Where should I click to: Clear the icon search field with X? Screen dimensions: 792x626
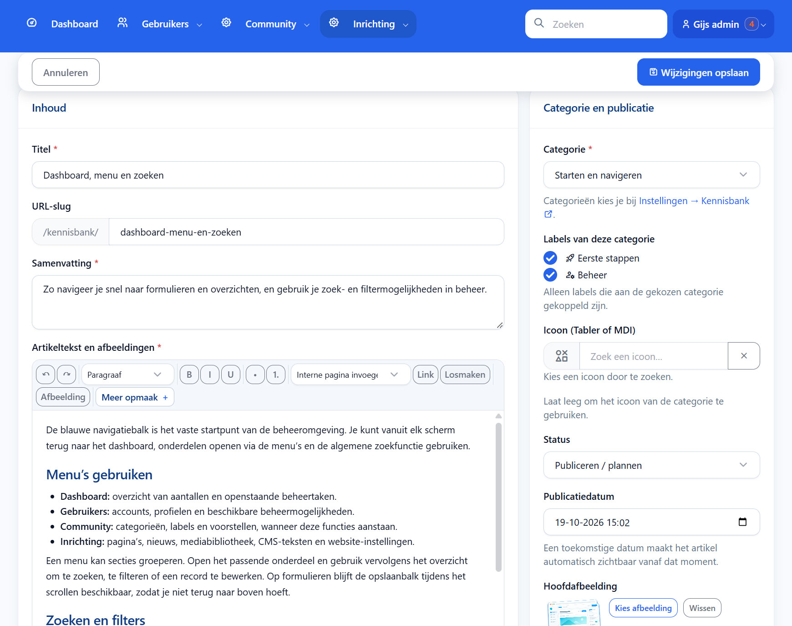pos(744,356)
